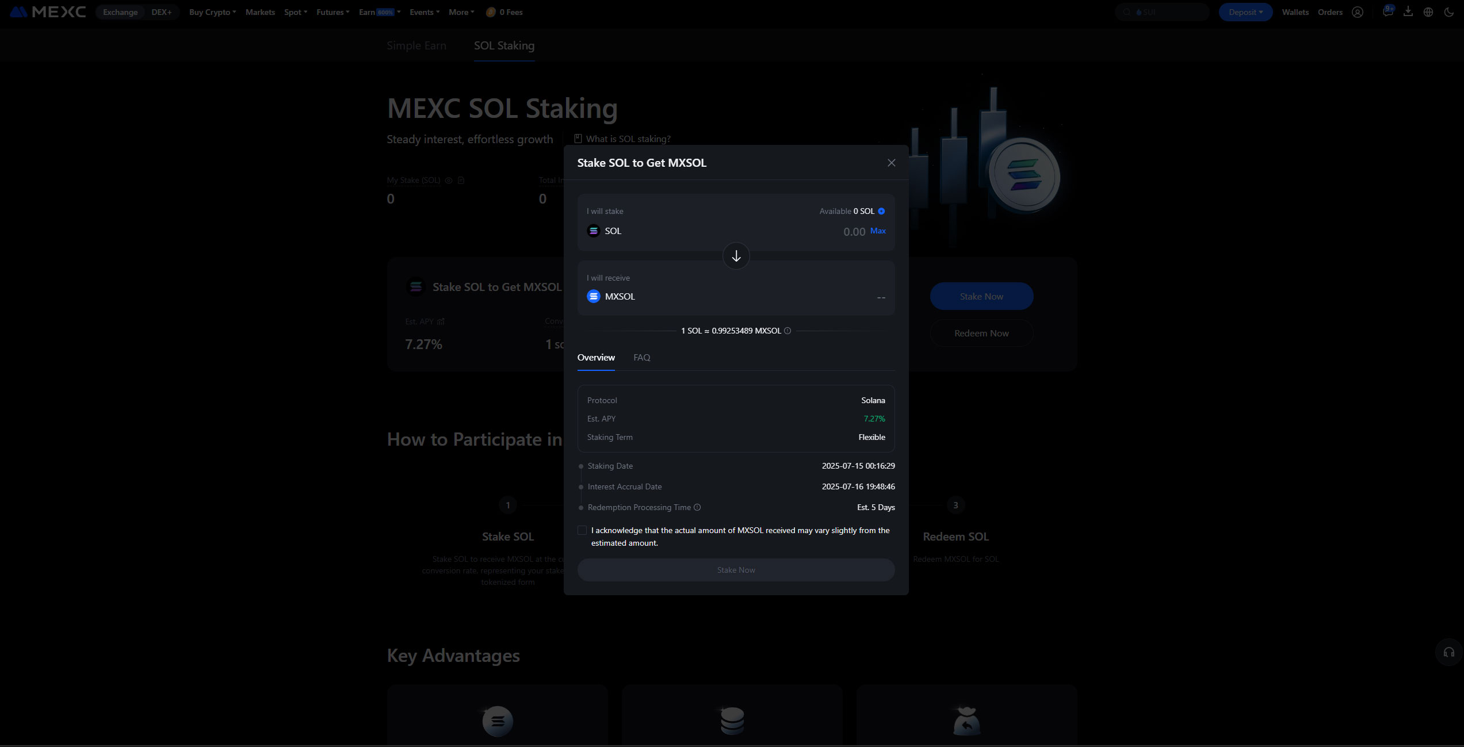Click the download app icon

1408,12
